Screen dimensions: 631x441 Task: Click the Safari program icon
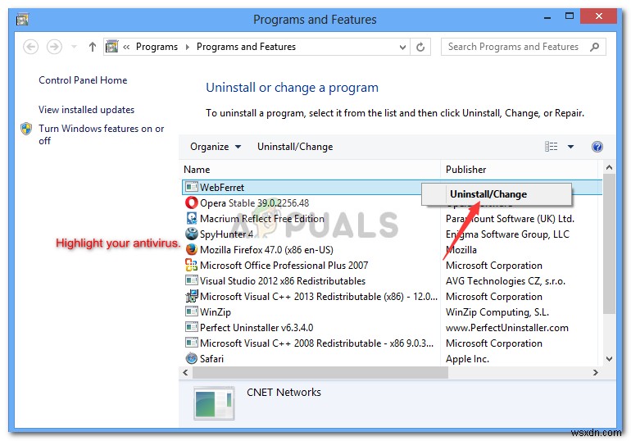tap(192, 358)
